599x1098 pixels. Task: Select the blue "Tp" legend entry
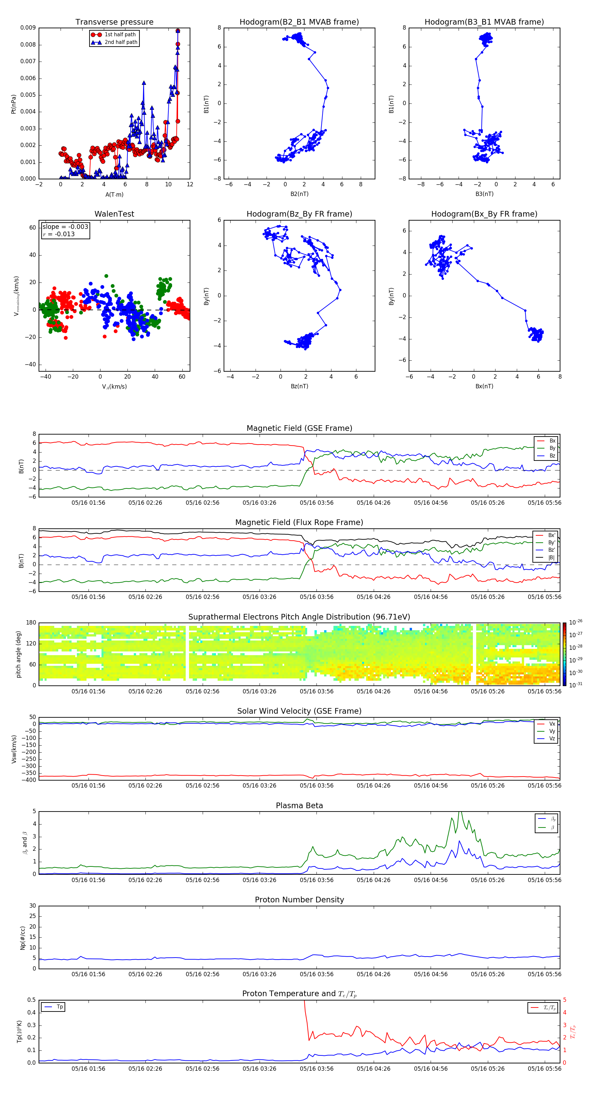coord(53,1007)
